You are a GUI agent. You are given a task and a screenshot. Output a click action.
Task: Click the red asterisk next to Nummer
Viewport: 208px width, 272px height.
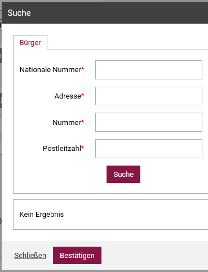pyautogui.click(x=83, y=122)
